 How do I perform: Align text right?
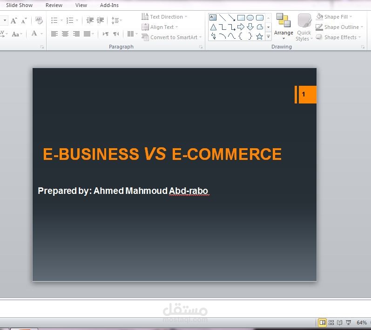click(76, 34)
